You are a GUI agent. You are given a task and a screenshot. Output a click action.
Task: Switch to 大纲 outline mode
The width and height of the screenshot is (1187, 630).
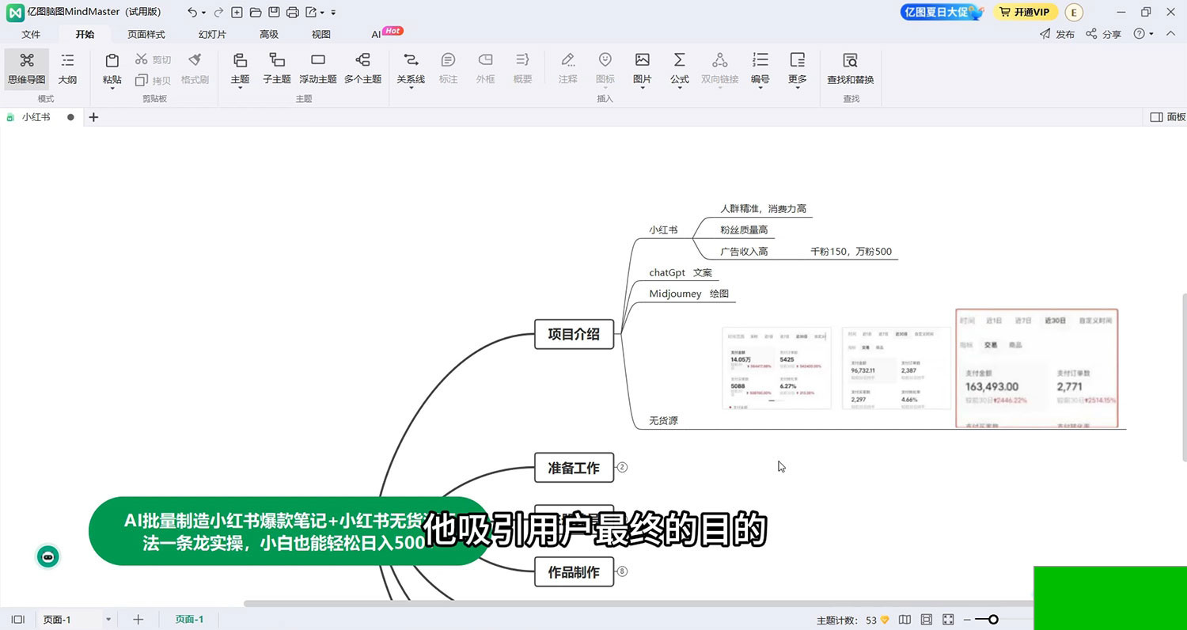pos(67,68)
